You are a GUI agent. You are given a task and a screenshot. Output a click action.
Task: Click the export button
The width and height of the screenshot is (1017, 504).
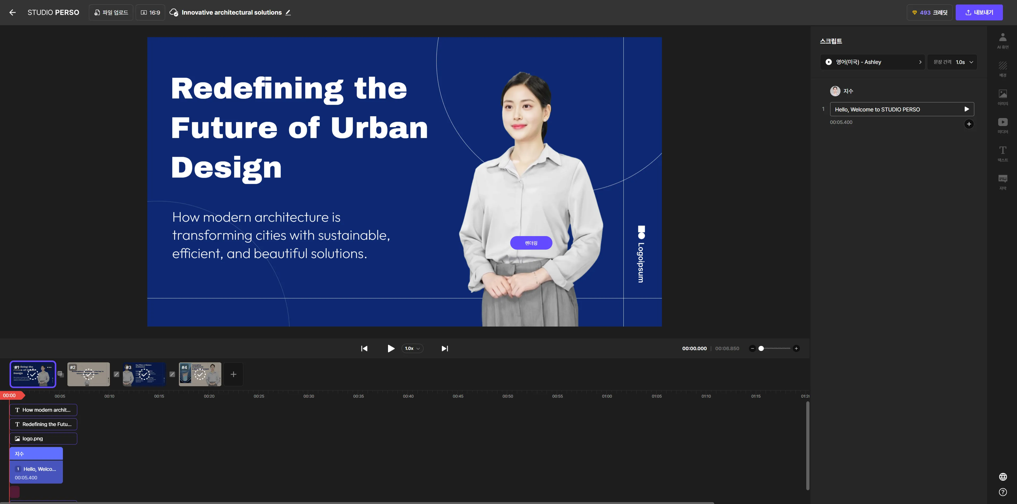979,13
